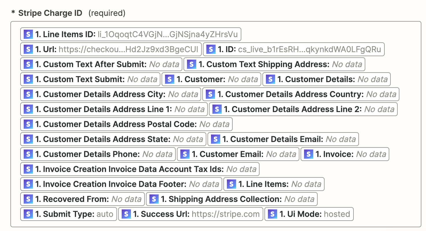
Task: Select the '1. Line Items: No data' pill
Action: (274, 184)
